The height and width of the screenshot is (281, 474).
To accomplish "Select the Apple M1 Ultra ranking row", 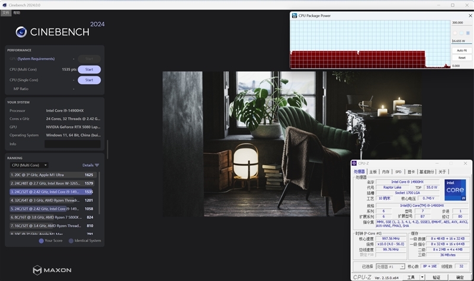I will click(x=53, y=175).
